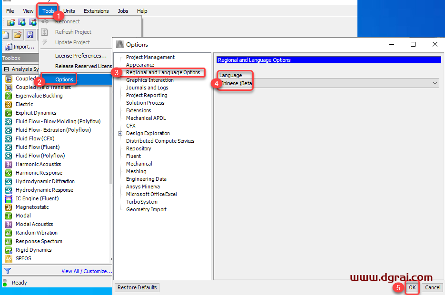Image resolution: width=445 pixels, height=295 pixels.
Task: Select the Modal system icon
Action: pyautogui.click(x=9, y=216)
